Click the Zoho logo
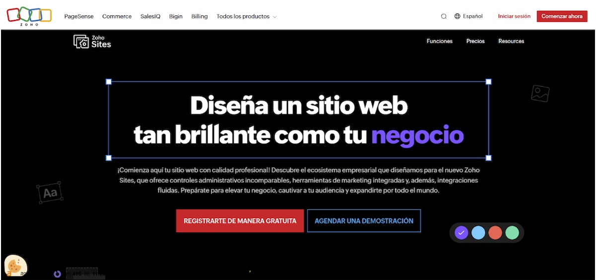The width and height of the screenshot is (596, 280). coord(29,16)
